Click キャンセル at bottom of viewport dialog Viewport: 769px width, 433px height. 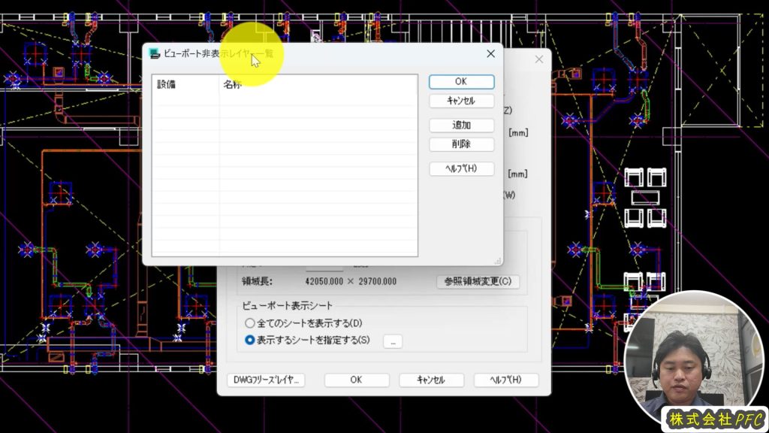[x=431, y=380]
